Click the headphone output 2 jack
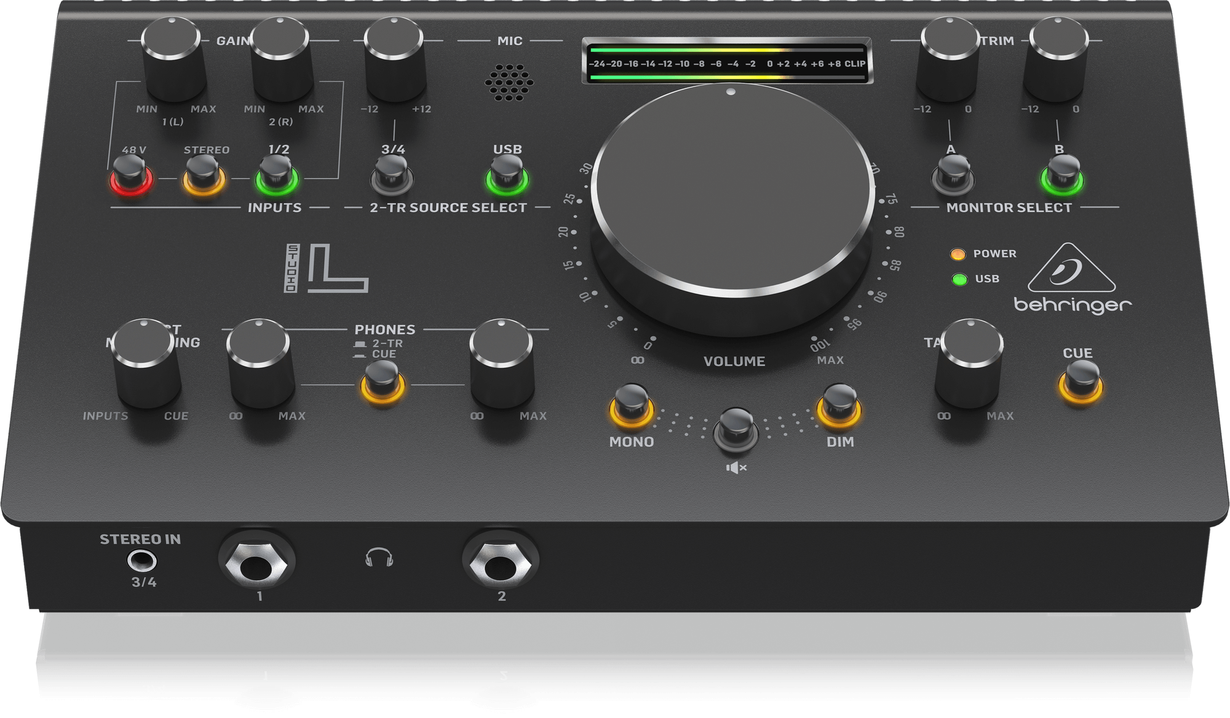 tap(461, 577)
